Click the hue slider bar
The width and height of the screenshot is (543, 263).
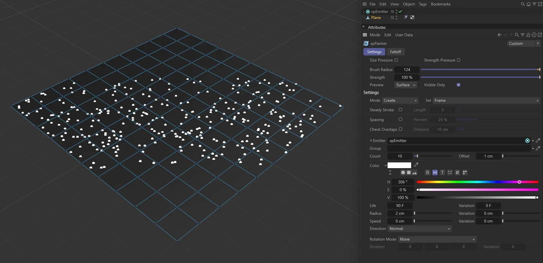477,182
